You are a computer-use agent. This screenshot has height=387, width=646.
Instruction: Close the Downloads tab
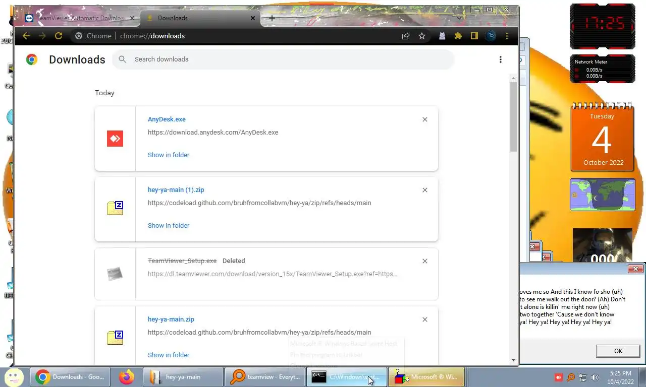click(x=253, y=18)
